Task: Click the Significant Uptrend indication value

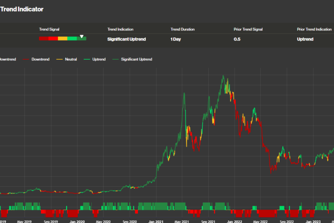Action: pyautogui.click(x=127, y=39)
